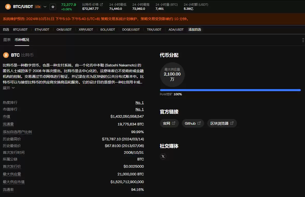Screen dimensions: 305x197
Task: Click the external link icon on the 官网 button
Action: click(174, 123)
